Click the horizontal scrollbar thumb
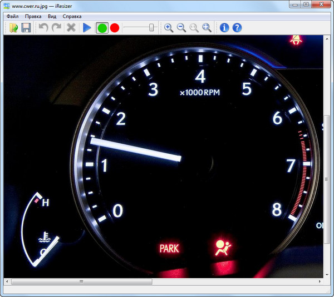The image size is (334, 297). coord(81,281)
